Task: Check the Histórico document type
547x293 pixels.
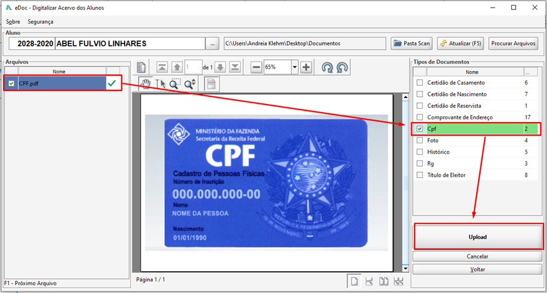Action: (420, 152)
